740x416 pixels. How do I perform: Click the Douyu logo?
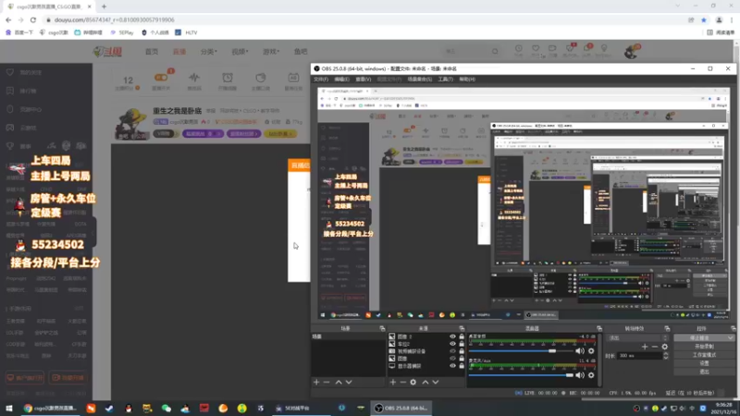pyautogui.click(x=108, y=52)
